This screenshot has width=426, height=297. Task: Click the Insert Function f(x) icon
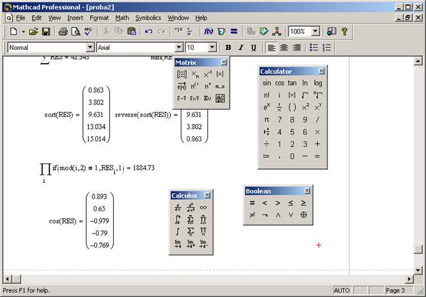click(x=208, y=32)
